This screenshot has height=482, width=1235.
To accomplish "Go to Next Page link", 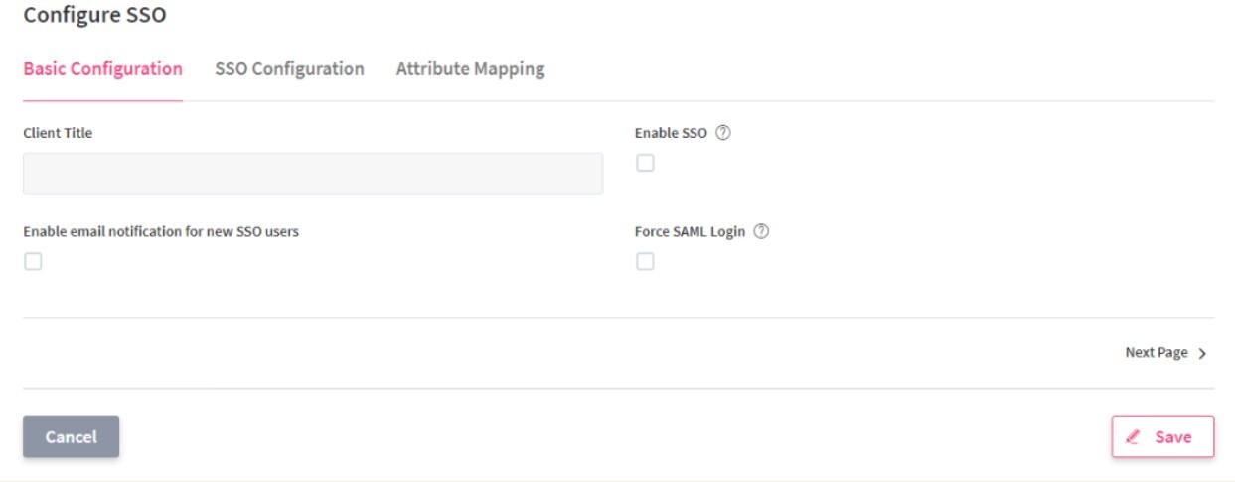I will [1157, 353].
